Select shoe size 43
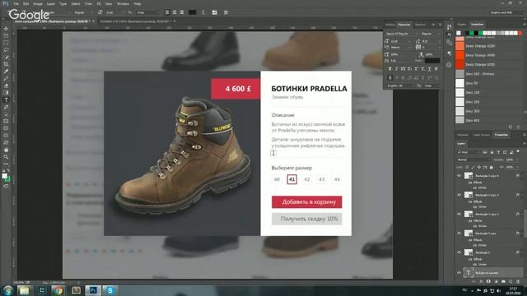This screenshot has height=296, width=527. 322,179
